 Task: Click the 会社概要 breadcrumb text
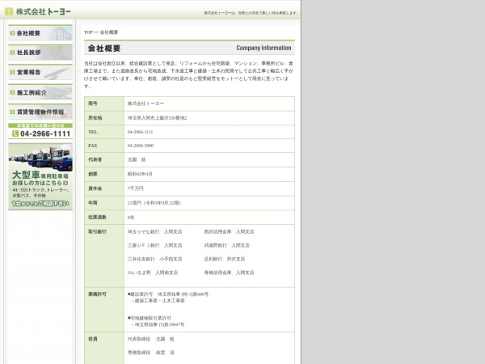(109, 32)
